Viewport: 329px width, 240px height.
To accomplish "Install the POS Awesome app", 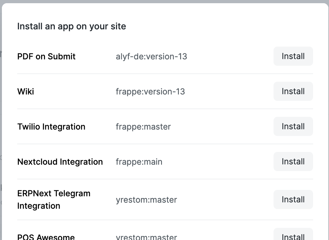I will [293, 237].
